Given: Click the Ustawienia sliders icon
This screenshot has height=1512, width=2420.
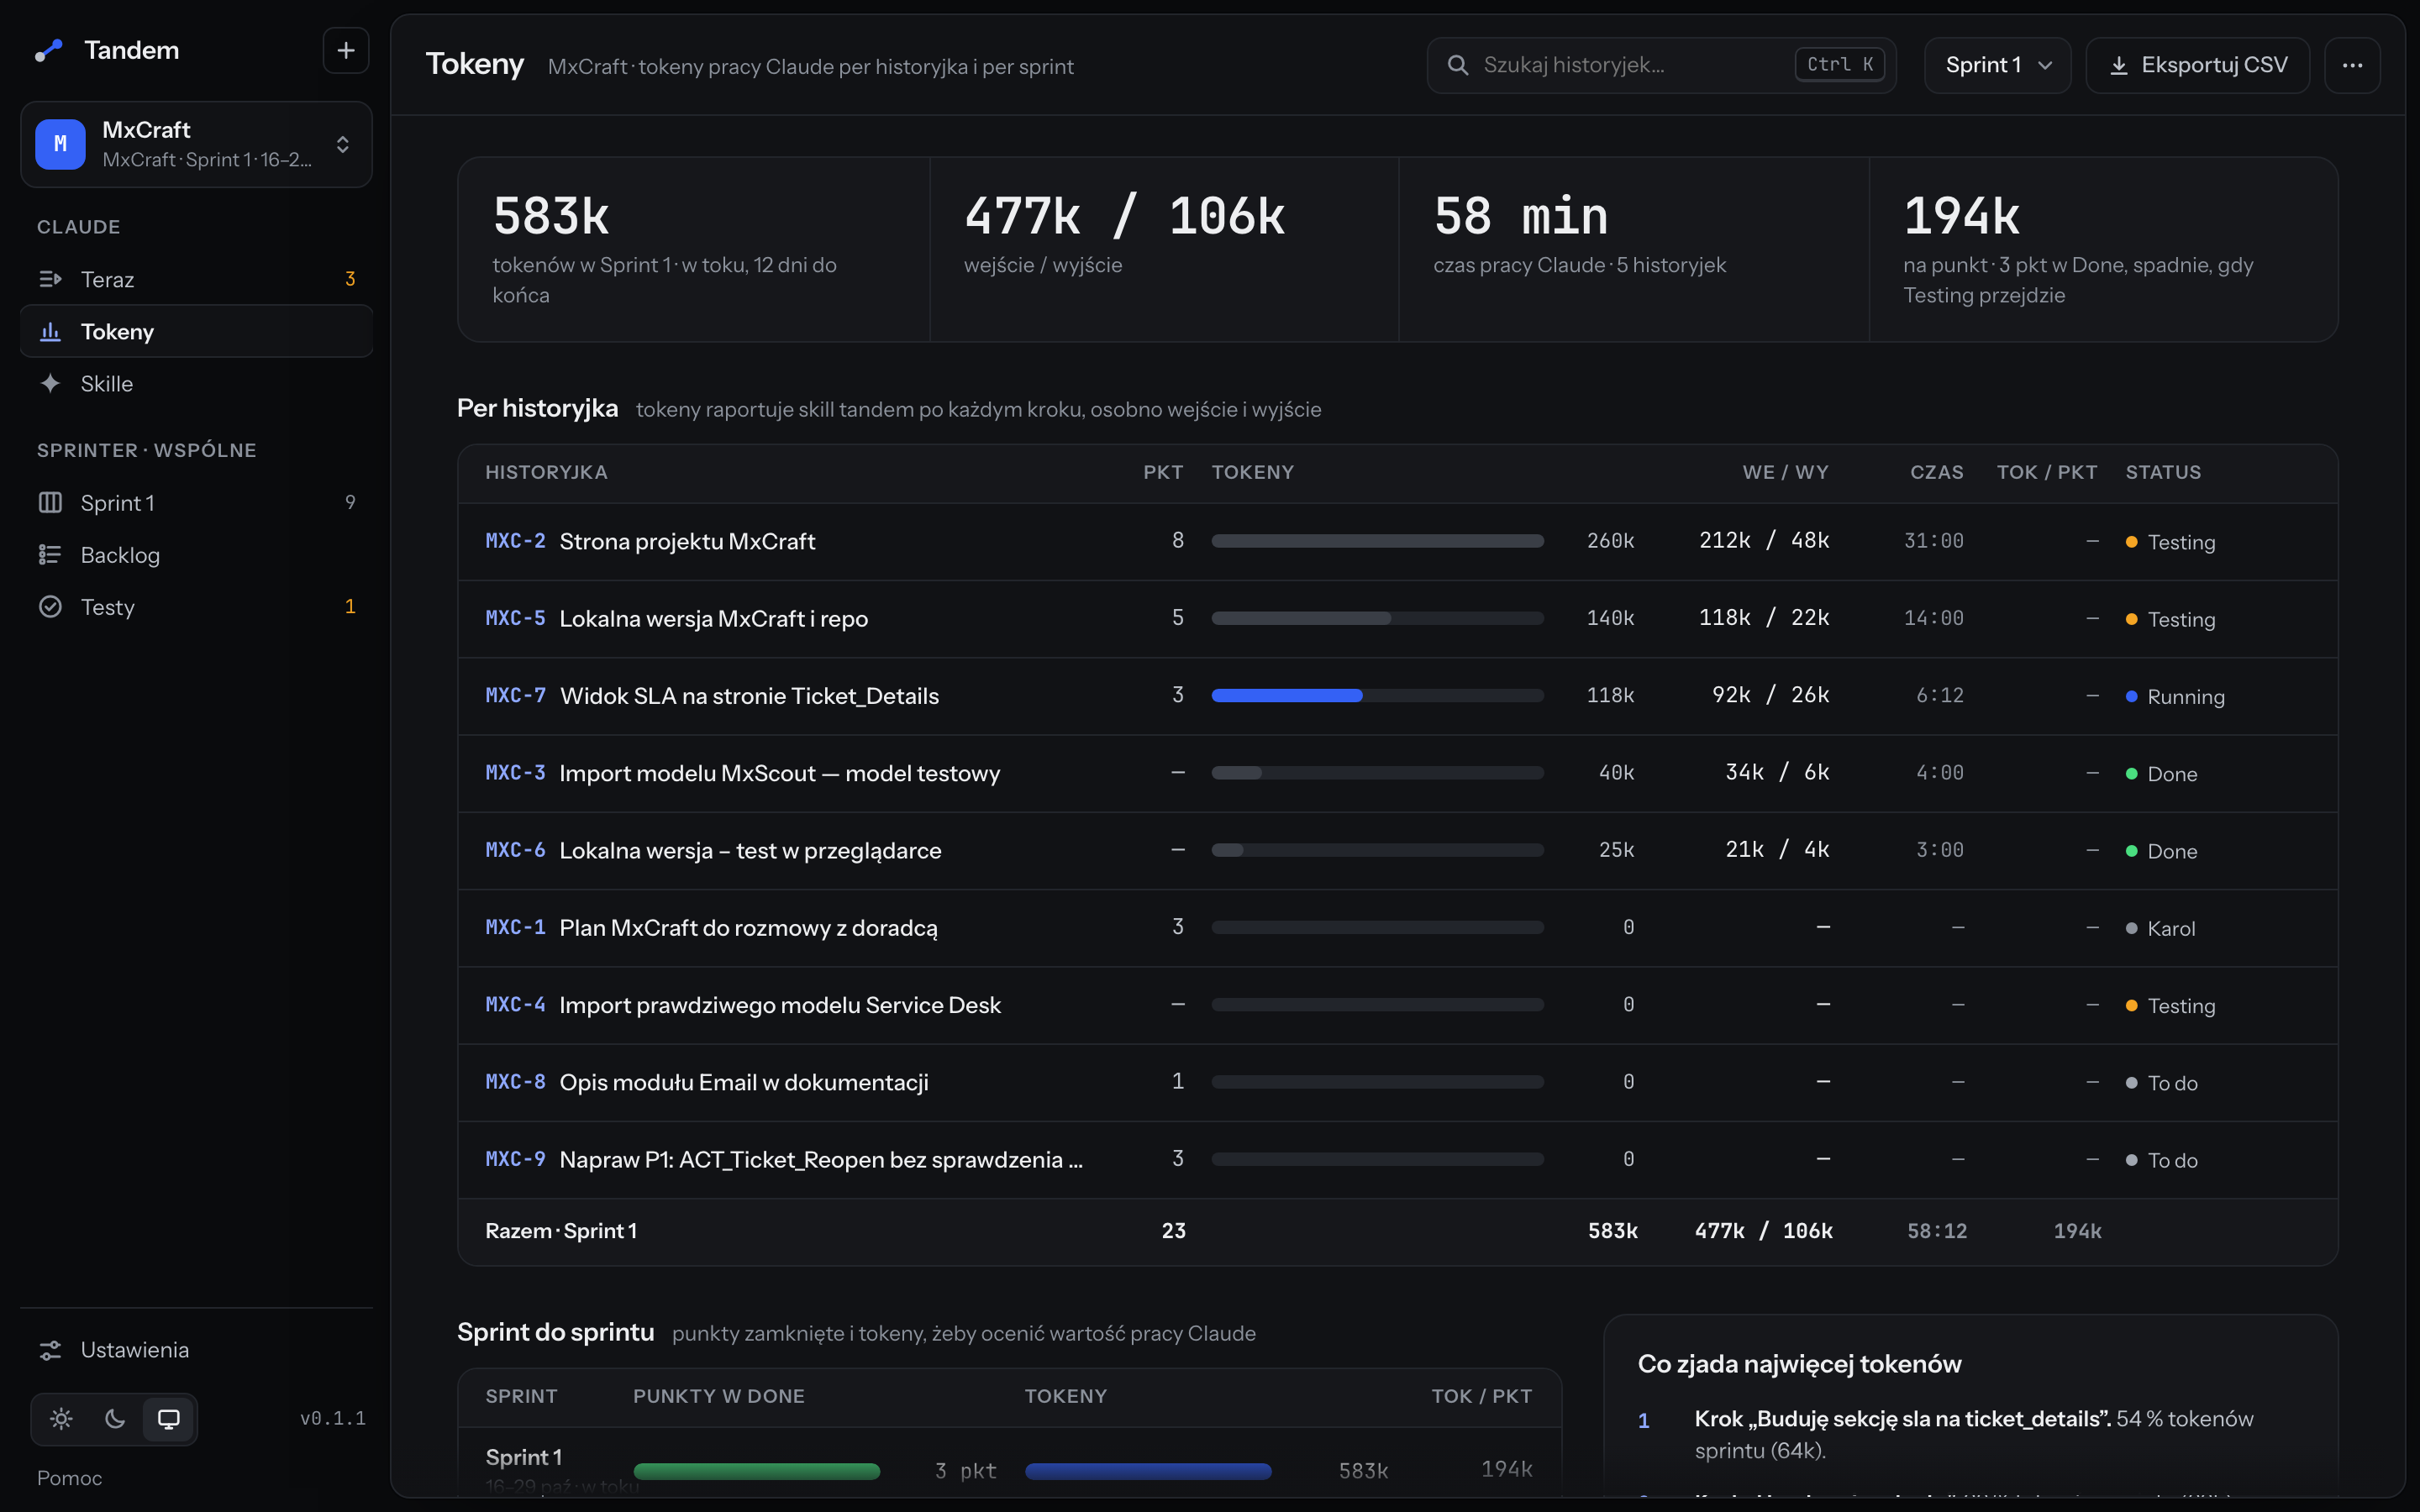Looking at the screenshot, I should pyautogui.click(x=50, y=1350).
